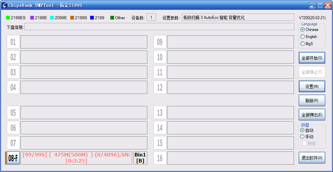Click port number 05 button

pos(13,112)
